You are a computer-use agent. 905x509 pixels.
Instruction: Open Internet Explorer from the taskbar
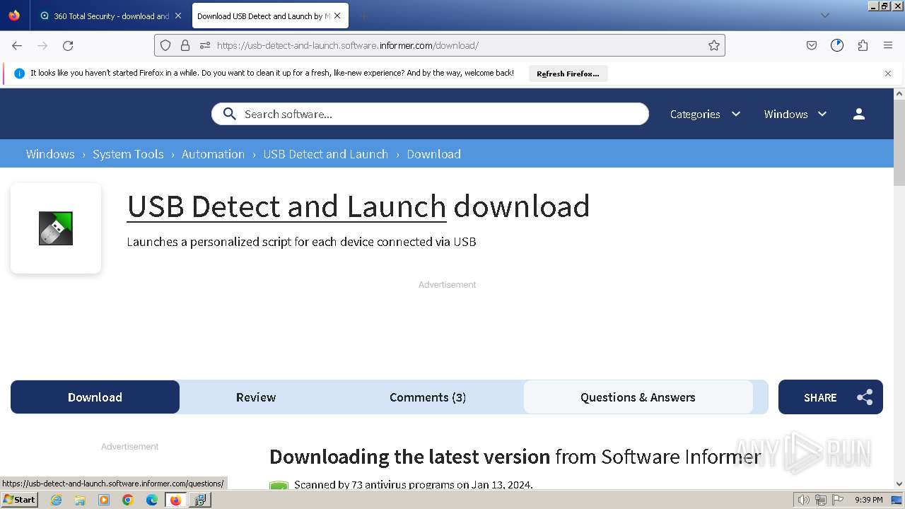[57, 500]
